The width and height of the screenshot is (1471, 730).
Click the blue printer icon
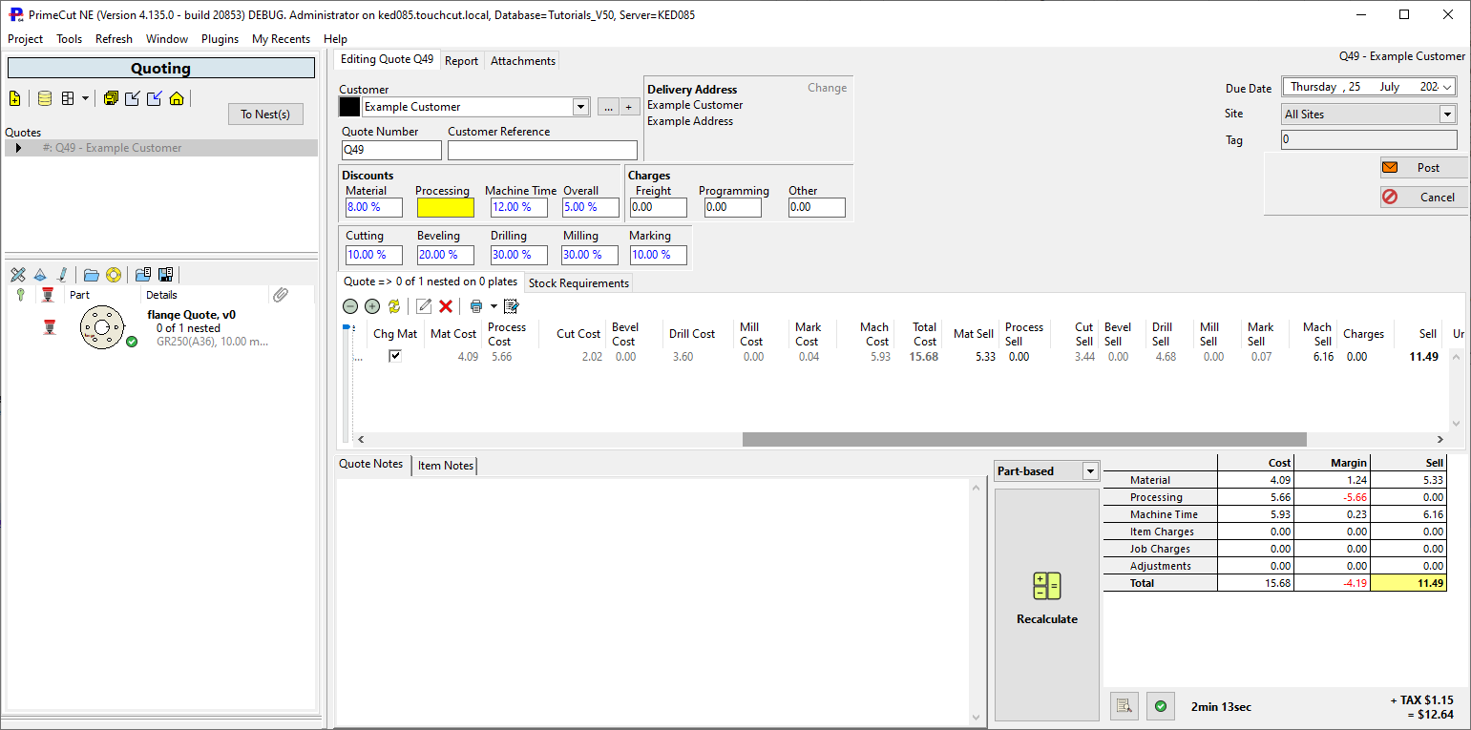tap(475, 306)
